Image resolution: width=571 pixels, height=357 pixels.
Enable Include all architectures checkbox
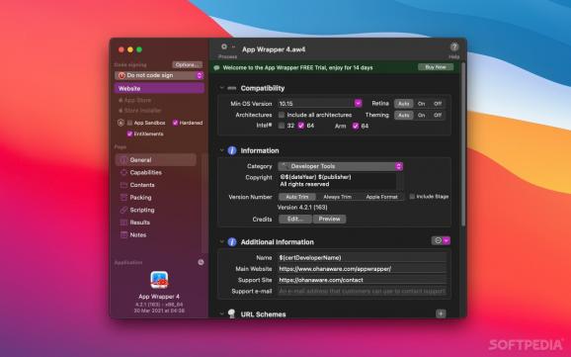[x=282, y=115]
